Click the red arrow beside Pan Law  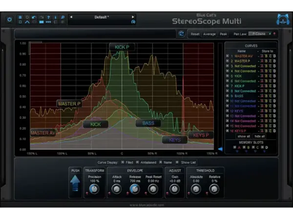(274, 34)
